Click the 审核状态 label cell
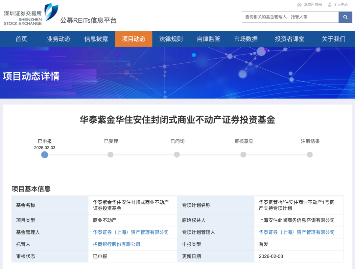 pos(50,256)
